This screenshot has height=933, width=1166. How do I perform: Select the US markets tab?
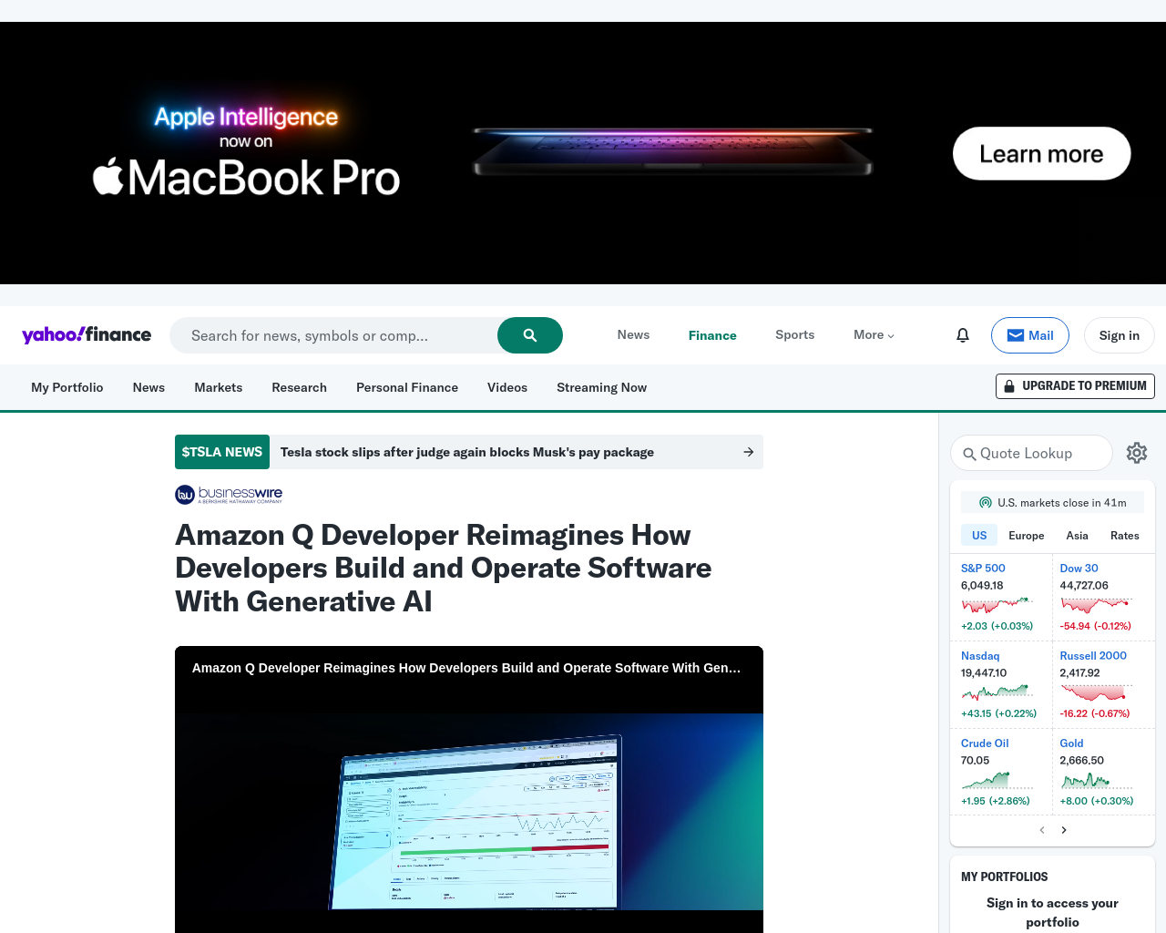[x=979, y=535]
